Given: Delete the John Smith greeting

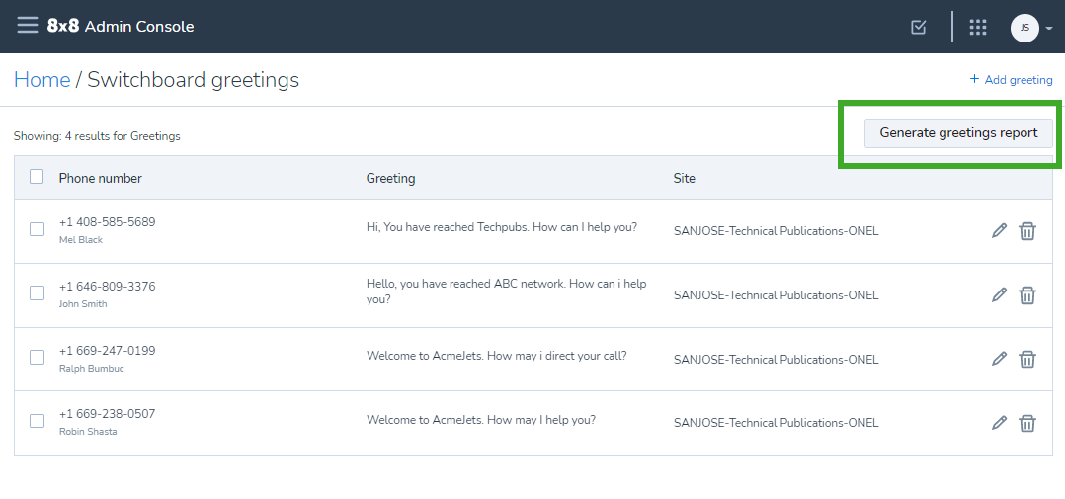Looking at the screenshot, I should (1027, 295).
